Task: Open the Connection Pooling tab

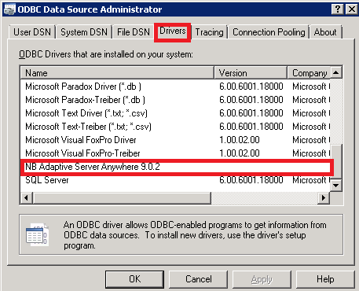Action: click(269, 32)
